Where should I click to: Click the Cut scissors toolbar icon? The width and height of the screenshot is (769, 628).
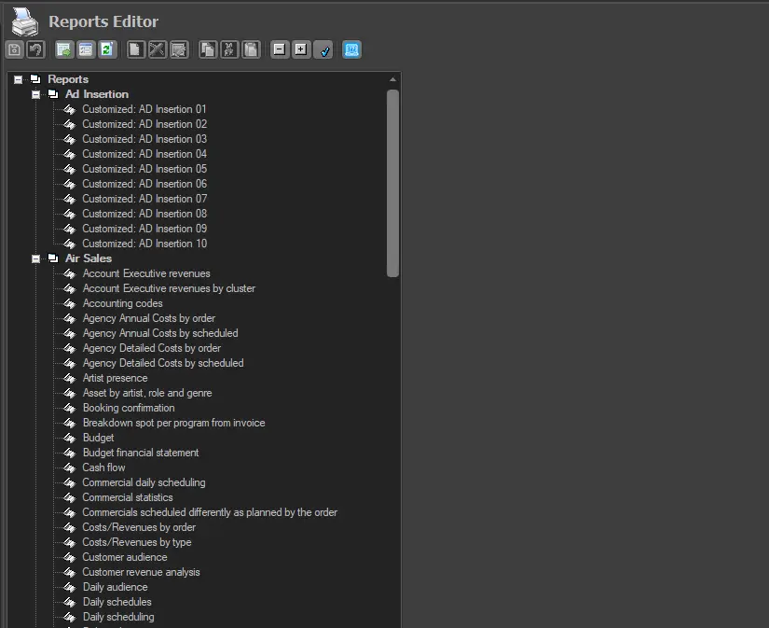click(x=229, y=50)
